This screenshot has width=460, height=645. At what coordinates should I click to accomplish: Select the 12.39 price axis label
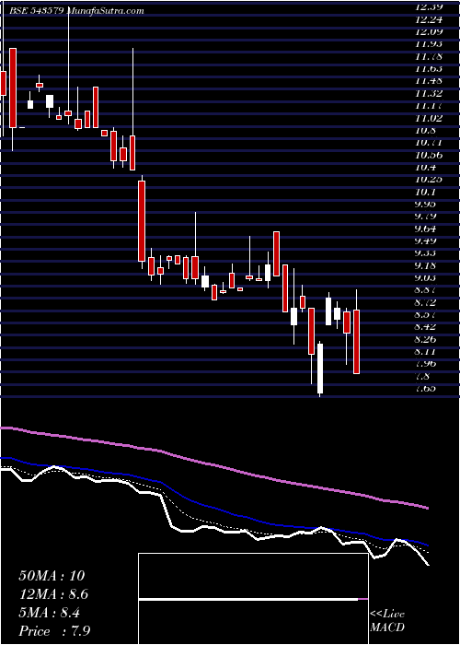coord(429,6)
